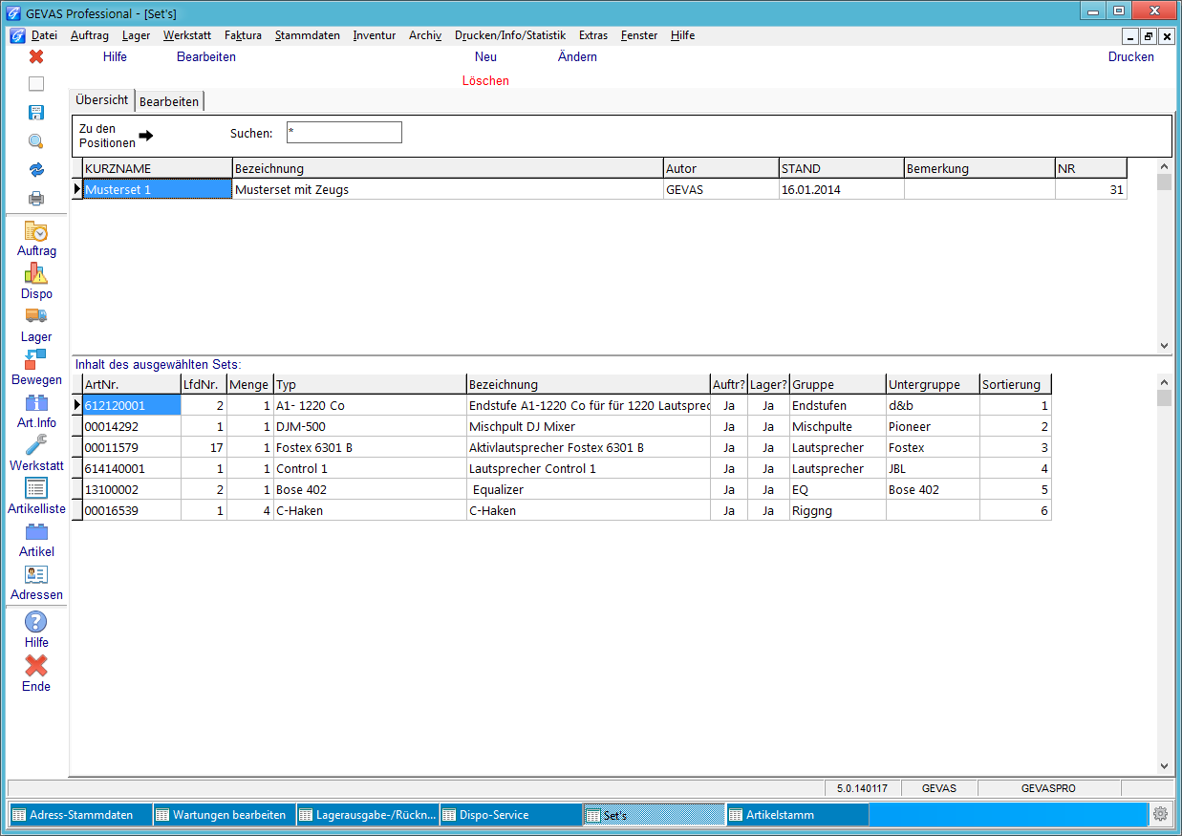
Task: Click the magnifier search icon in sidebar
Action: click(x=36, y=141)
